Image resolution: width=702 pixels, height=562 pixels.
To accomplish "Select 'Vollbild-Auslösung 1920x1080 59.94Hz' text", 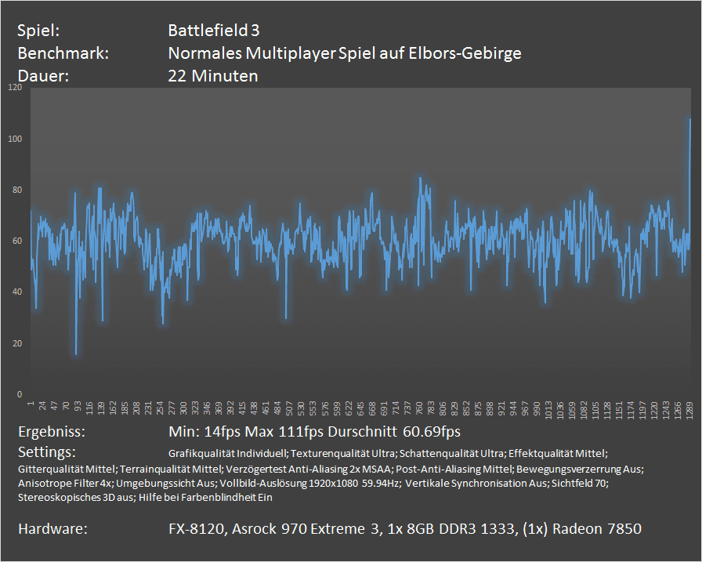I will click(x=309, y=483).
